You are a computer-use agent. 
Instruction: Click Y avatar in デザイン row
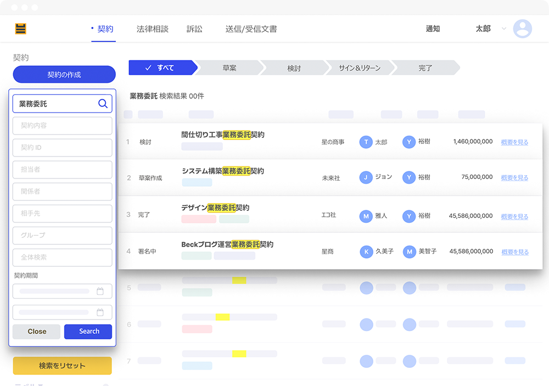pos(408,216)
